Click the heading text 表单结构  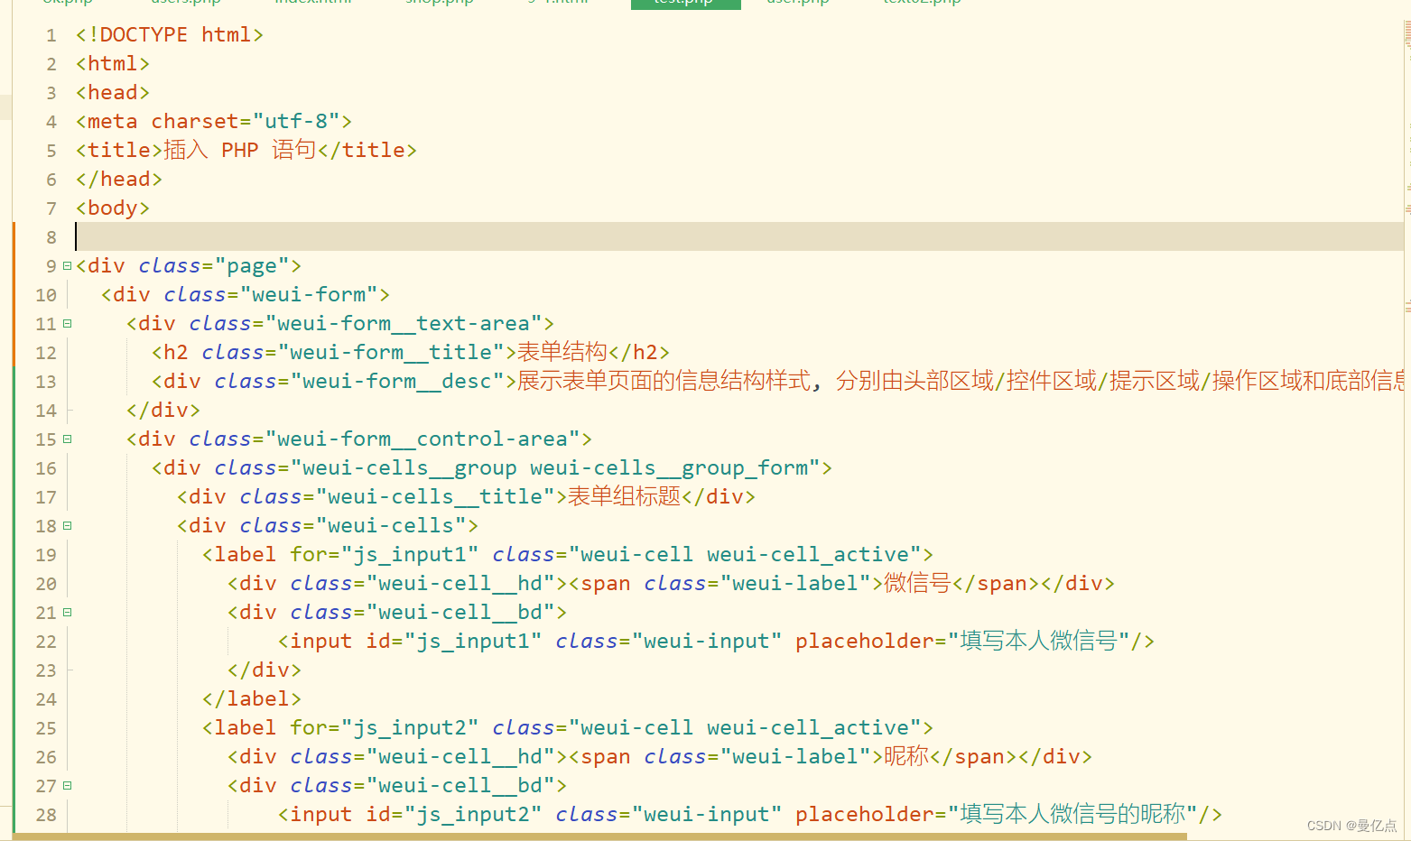pyautogui.click(x=562, y=352)
